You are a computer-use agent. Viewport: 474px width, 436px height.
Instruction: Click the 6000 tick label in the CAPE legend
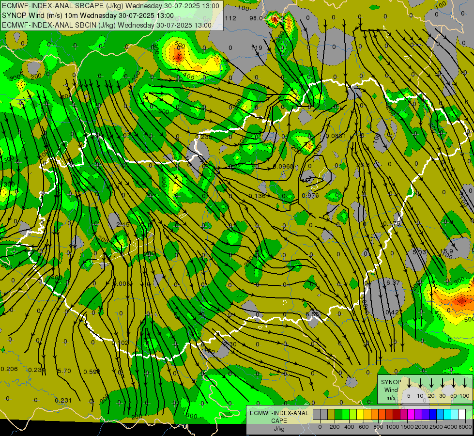[465, 427]
